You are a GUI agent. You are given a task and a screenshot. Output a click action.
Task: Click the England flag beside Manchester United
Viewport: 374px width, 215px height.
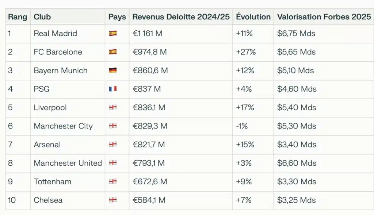[112, 163]
